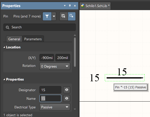Open the Properties panel options arrow

coord(65,6)
